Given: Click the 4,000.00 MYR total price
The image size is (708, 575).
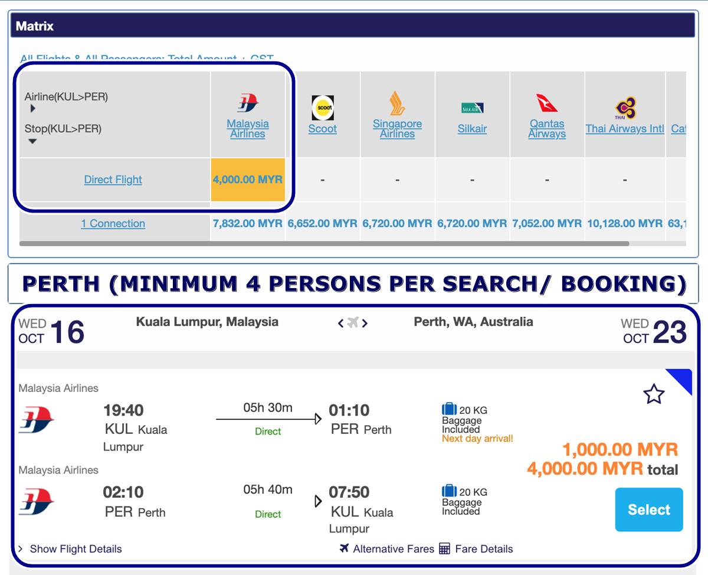Looking at the screenshot, I should [602, 469].
